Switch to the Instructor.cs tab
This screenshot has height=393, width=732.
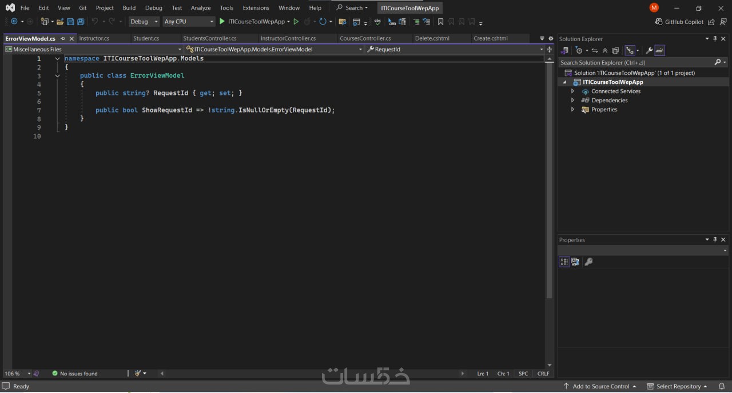94,38
